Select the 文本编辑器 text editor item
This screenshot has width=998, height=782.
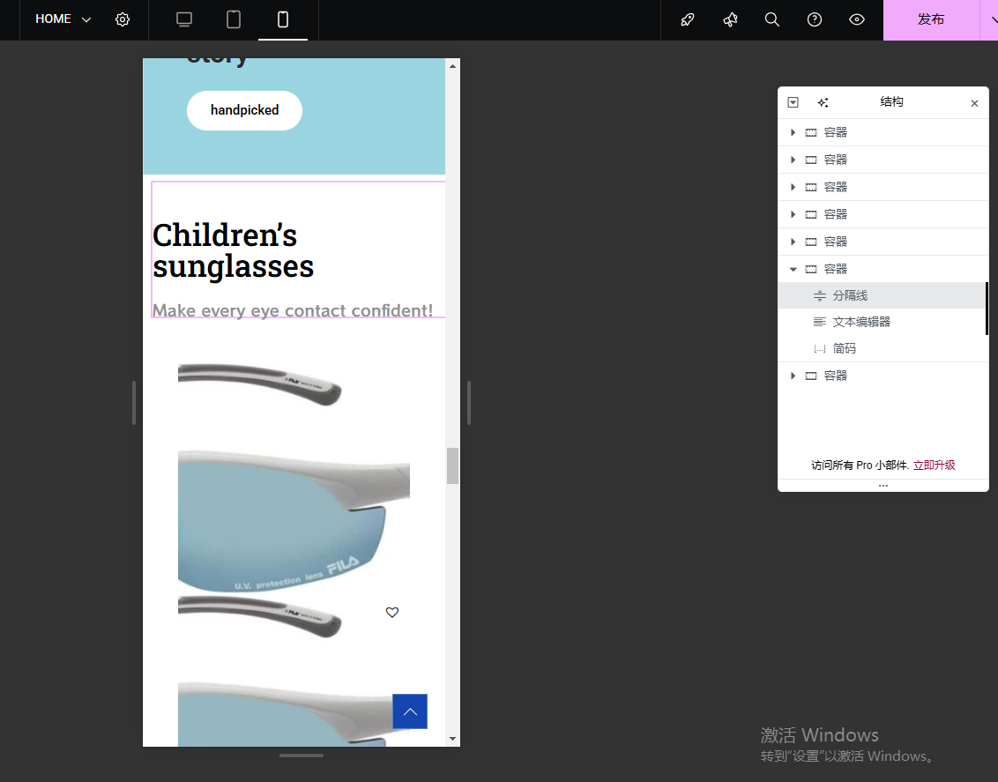860,322
